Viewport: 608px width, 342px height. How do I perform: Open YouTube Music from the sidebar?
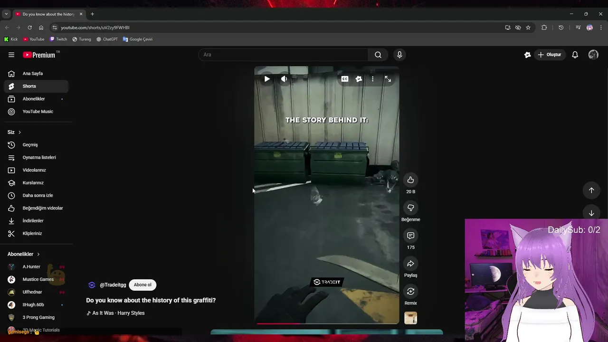[x=36, y=112]
